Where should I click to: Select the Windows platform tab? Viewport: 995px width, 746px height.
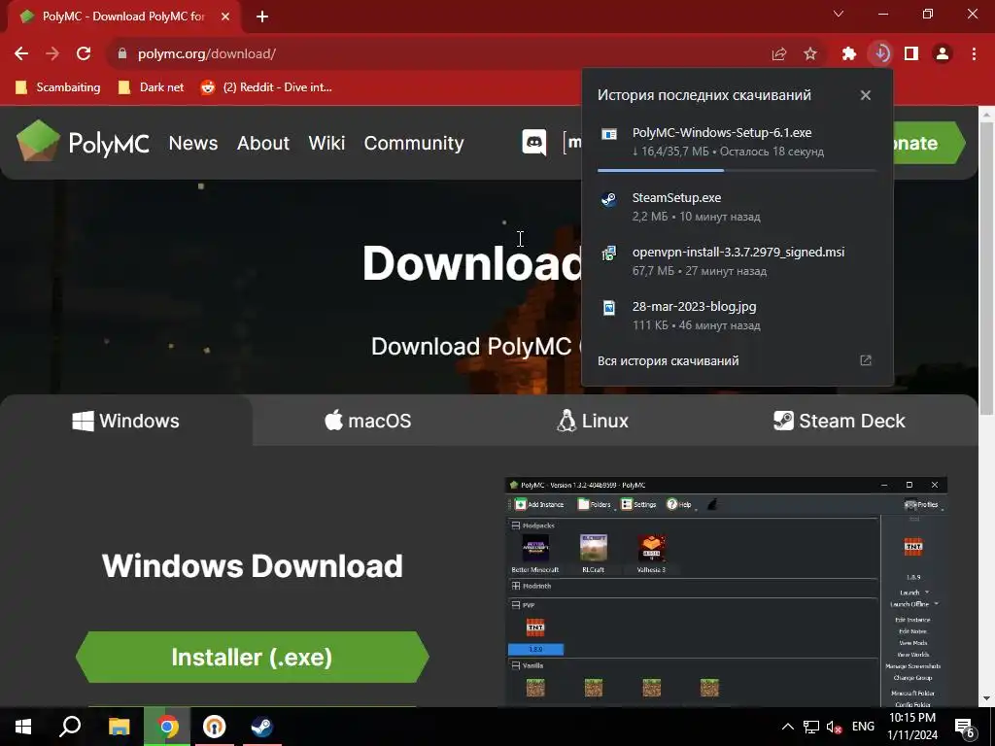pos(125,421)
